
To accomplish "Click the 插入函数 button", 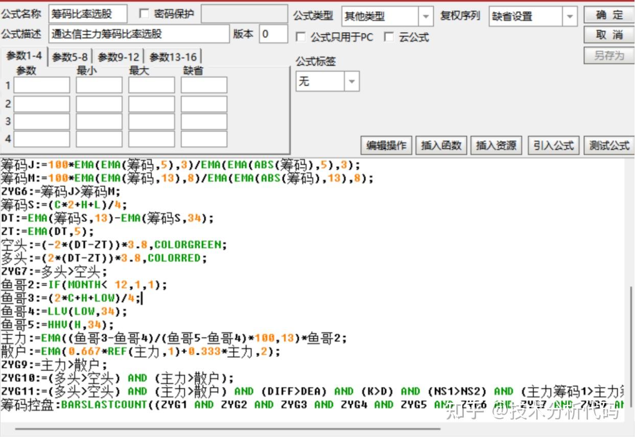I will [x=441, y=145].
